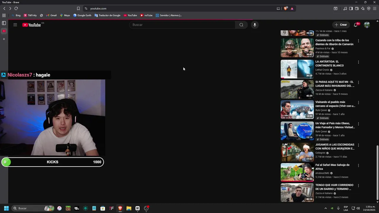Open the Nauru video thumbnail
The height and width of the screenshot is (213, 379).
pyautogui.click(x=297, y=131)
